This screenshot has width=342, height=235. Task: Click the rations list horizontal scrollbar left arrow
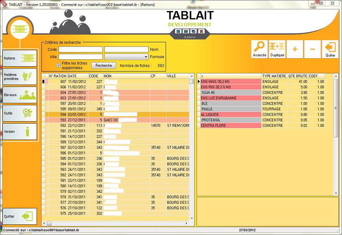click(44, 224)
